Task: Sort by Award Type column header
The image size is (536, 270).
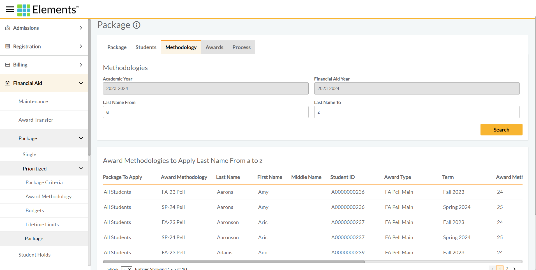Action: (398, 177)
